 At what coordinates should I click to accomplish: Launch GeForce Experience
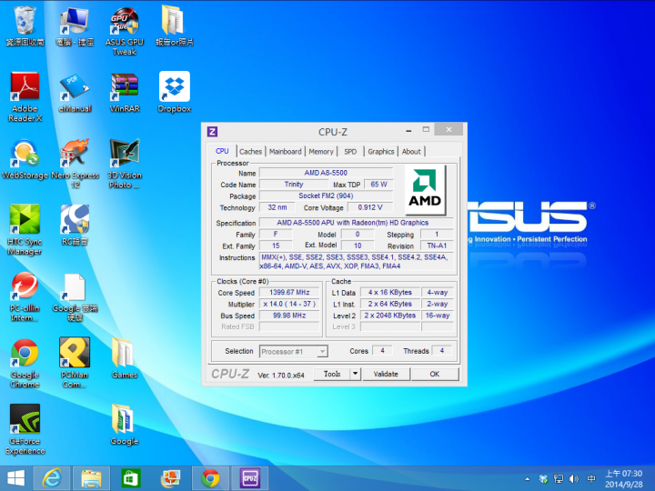pos(25,429)
